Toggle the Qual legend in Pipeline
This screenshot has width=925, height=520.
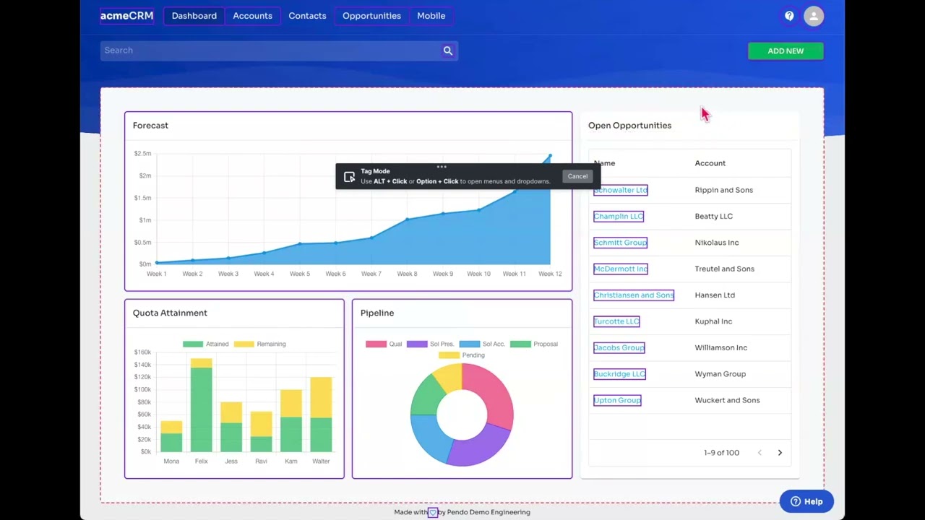coord(384,344)
